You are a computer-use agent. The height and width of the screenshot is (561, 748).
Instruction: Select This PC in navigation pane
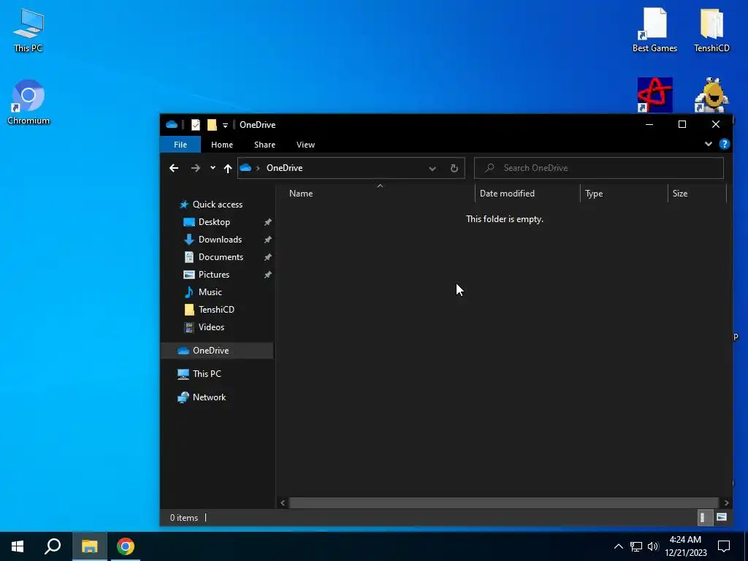[x=206, y=374]
